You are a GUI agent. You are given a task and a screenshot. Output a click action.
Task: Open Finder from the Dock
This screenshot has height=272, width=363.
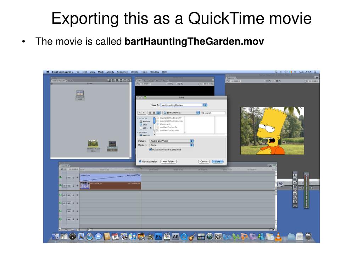pyautogui.click(x=56, y=237)
